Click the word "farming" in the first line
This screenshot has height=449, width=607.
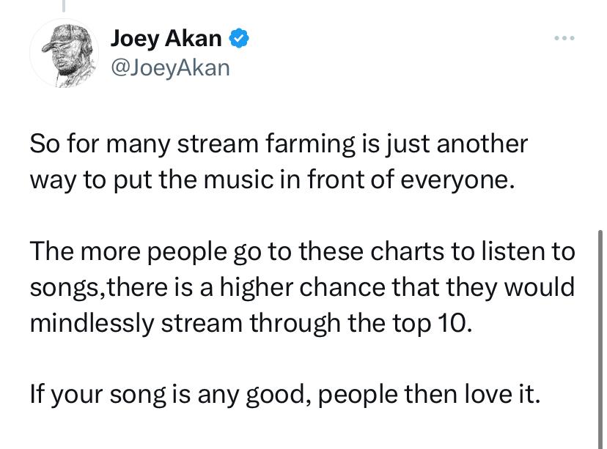pos(310,145)
